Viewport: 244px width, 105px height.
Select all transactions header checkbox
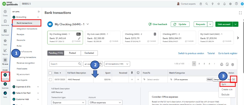pyautogui.click(x=50, y=73)
